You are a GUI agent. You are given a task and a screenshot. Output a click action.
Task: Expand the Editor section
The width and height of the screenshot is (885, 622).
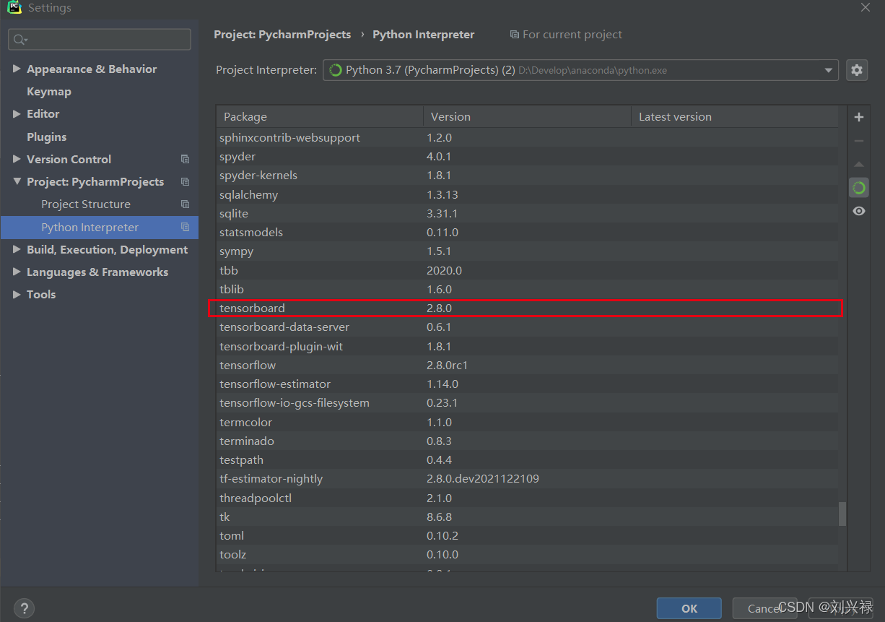click(x=17, y=113)
